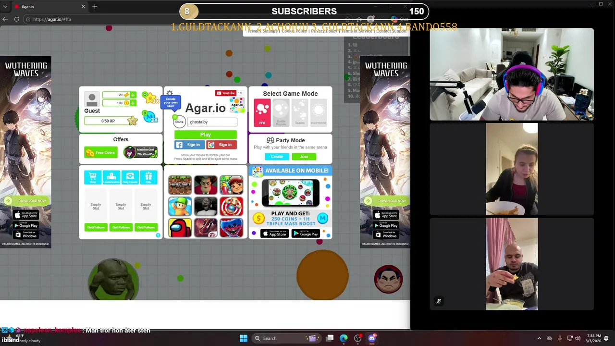Select the Battle Royale game mode
The image size is (615, 346).
(281, 112)
